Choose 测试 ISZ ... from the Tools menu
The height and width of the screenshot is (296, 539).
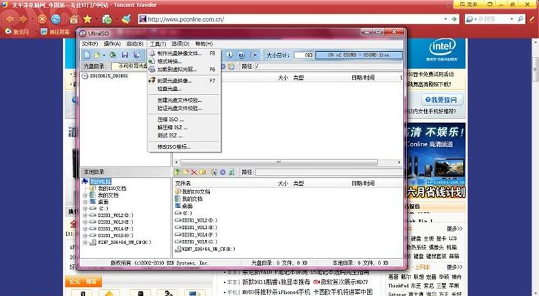click(184, 135)
